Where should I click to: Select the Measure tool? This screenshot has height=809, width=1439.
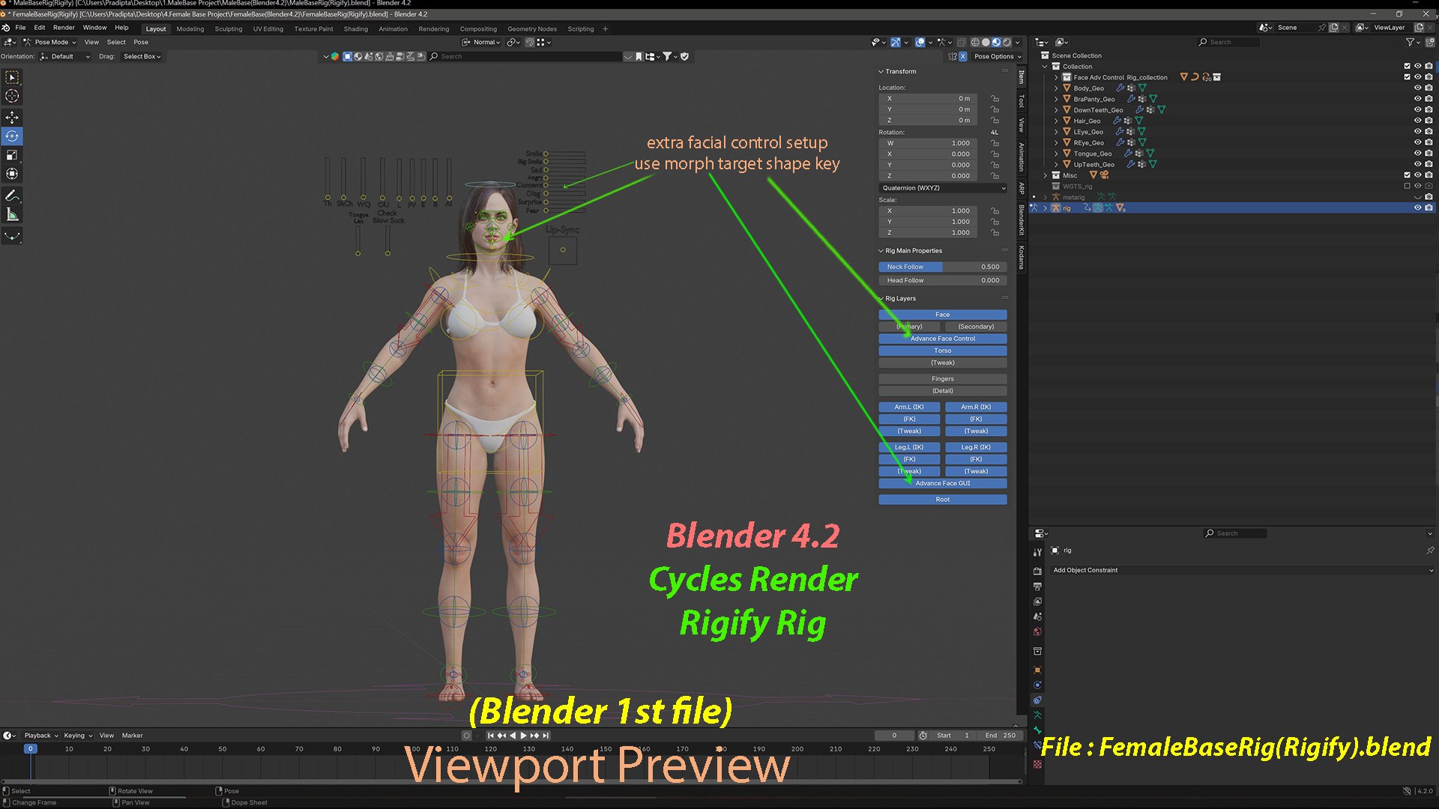tap(12, 215)
